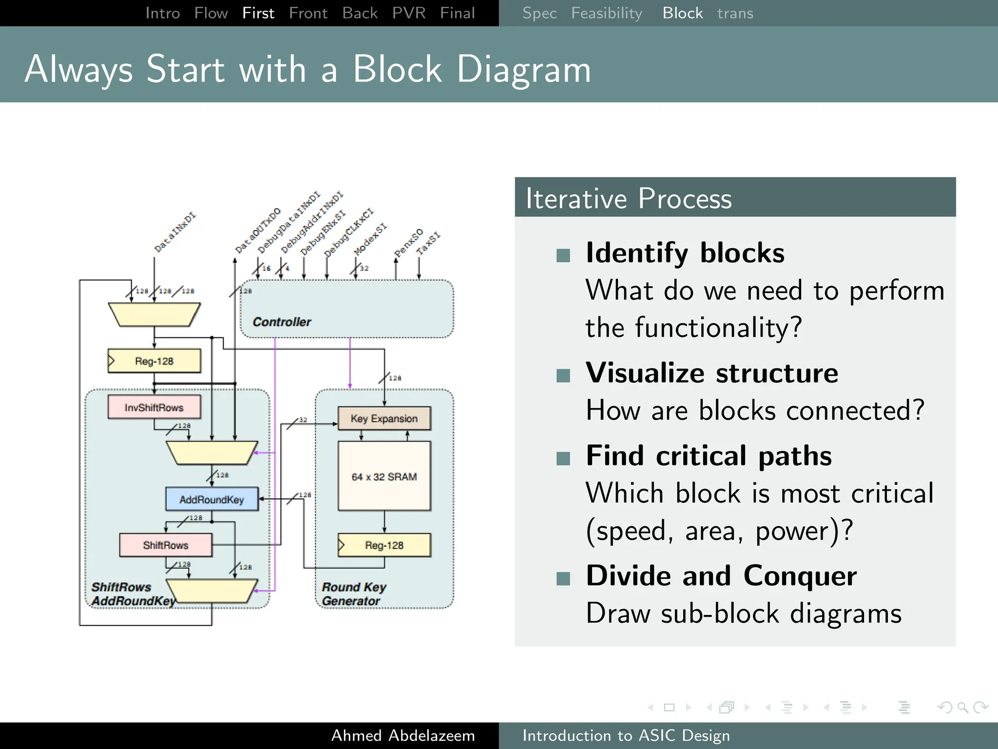This screenshot has height=749, width=998.
Task: Click the Draw sub-block diagrams text
Action: click(x=744, y=613)
